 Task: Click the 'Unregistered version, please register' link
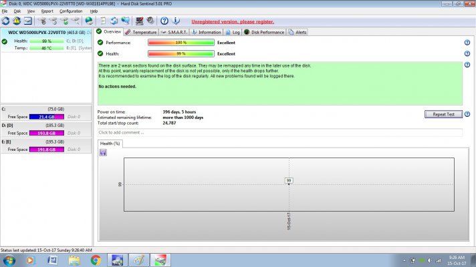click(x=233, y=22)
